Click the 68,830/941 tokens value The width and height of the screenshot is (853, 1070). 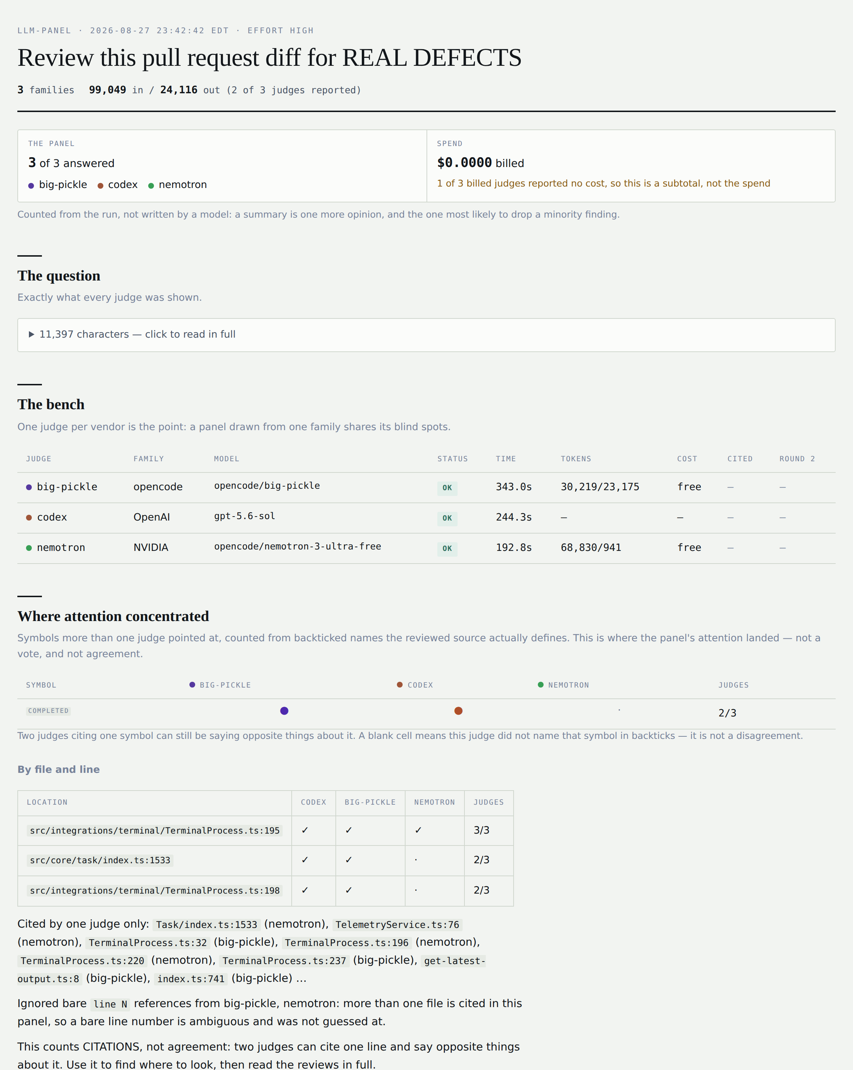pyautogui.click(x=591, y=548)
